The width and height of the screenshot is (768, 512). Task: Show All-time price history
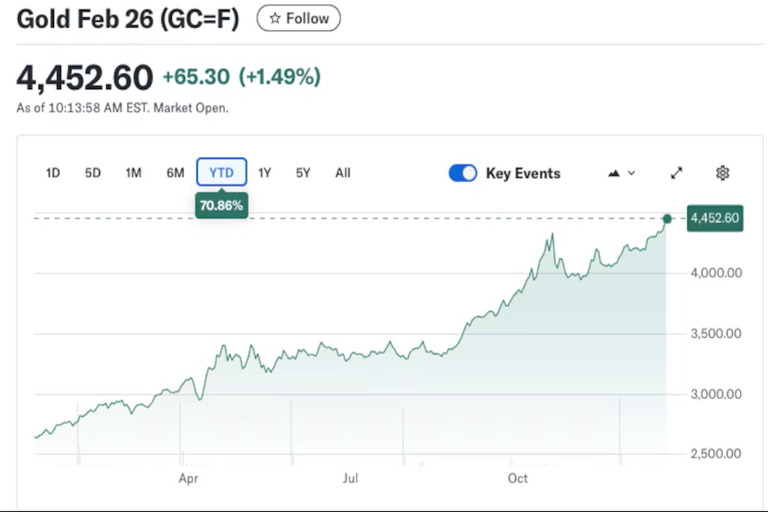pos(343,173)
